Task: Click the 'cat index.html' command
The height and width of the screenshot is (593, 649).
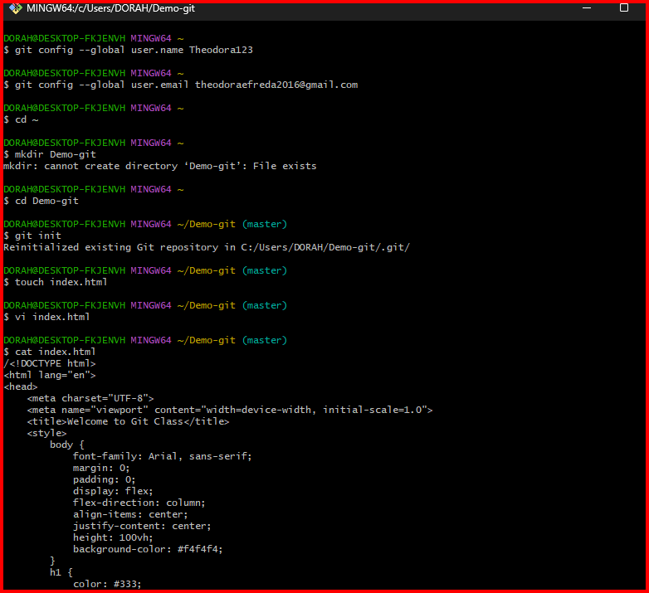Action: 55,352
